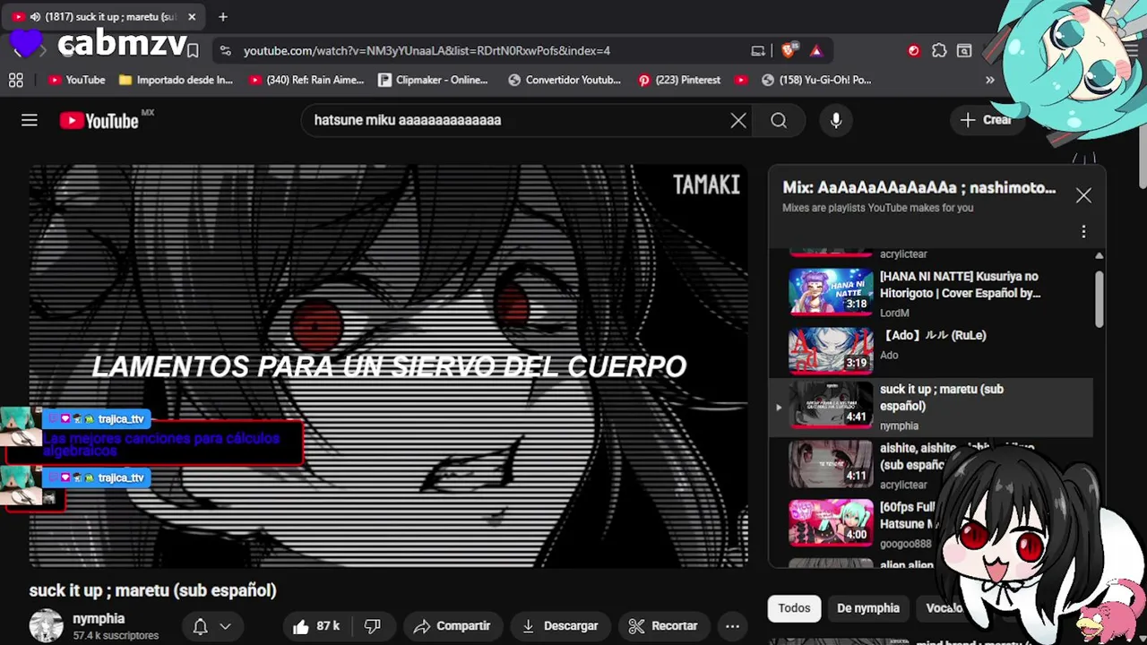
Task: Like the video with thumbs up
Action: [x=316, y=626]
